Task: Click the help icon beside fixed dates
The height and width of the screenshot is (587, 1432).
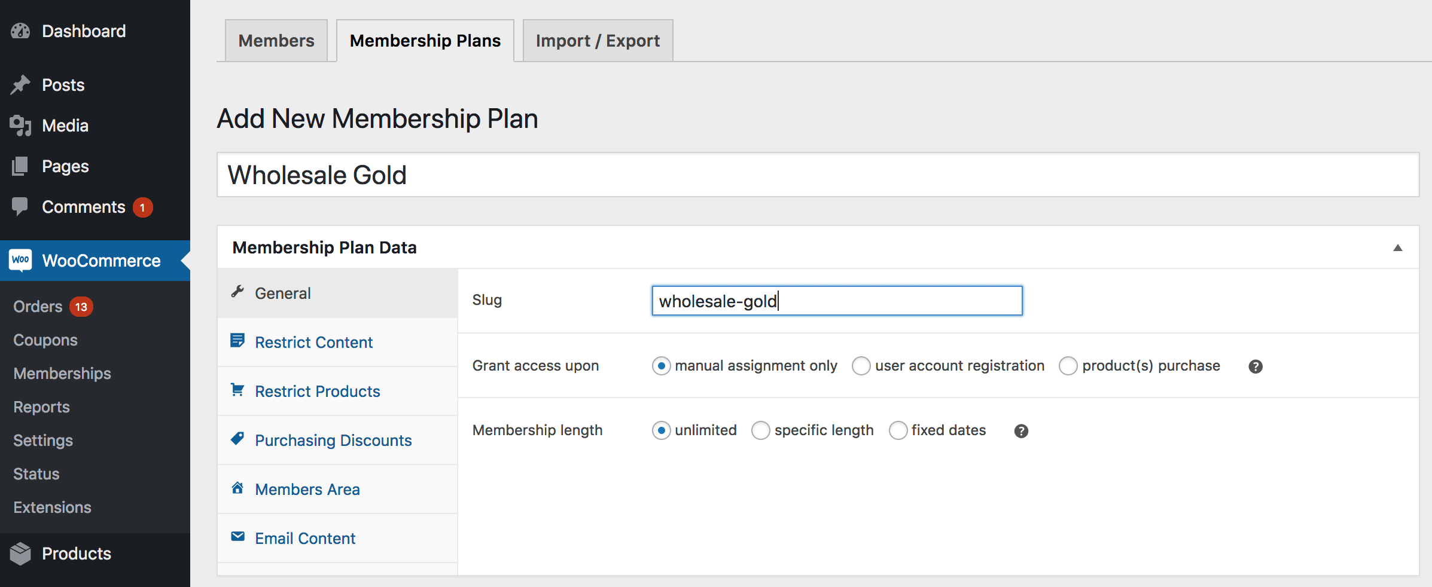Action: click(x=1021, y=431)
